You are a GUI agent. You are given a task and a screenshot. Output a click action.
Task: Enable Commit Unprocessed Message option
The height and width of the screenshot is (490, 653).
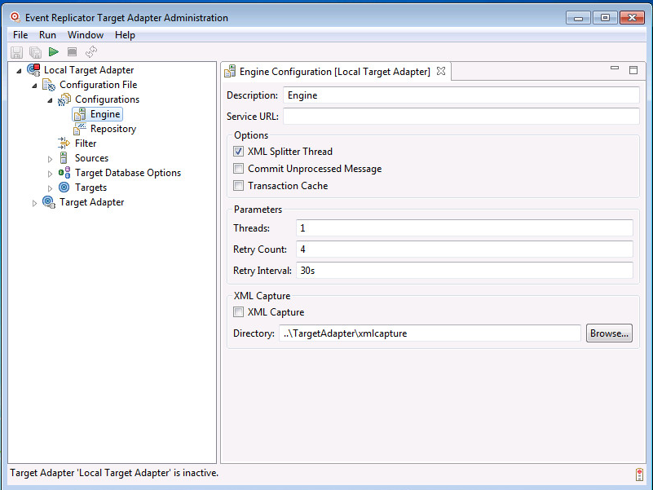tap(239, 169)
